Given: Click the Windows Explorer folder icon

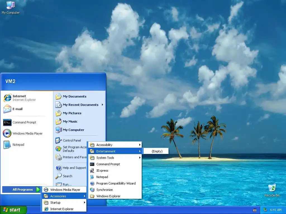Looking at the screenshot, I should point(92,196).
